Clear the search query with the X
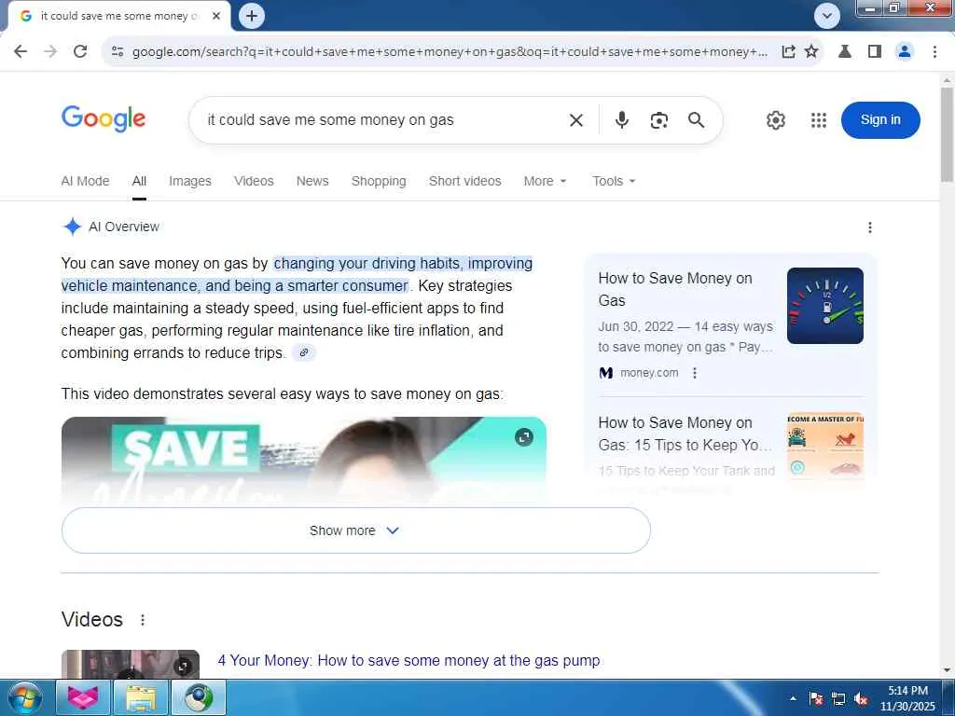 coord(576,120)
